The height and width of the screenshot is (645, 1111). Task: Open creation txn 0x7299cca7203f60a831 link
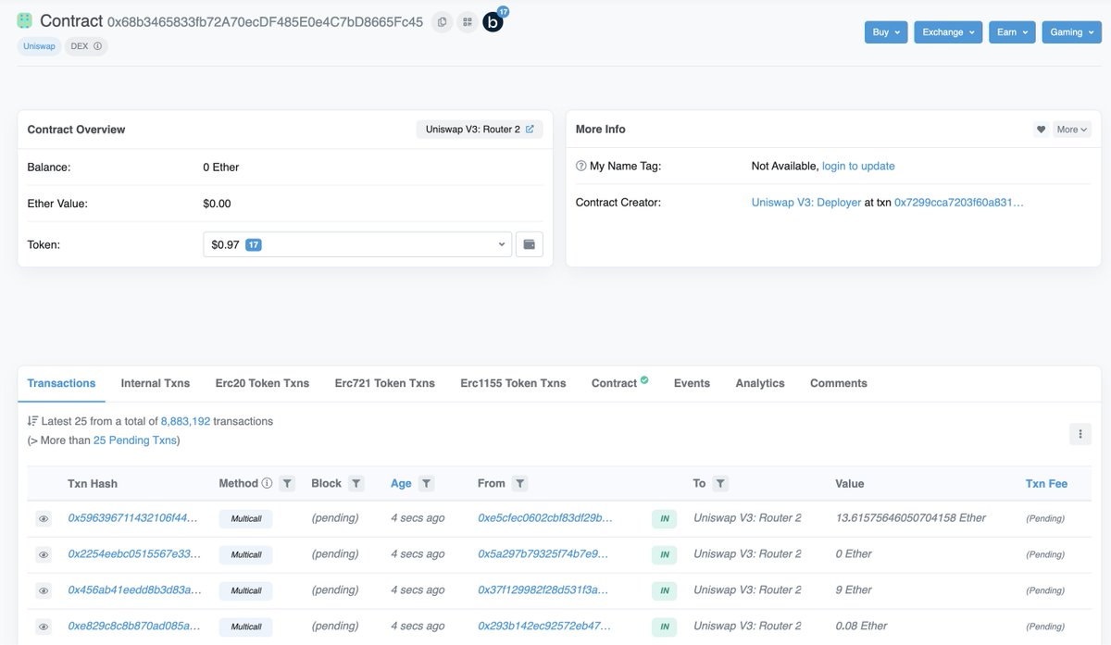point(959,202)
